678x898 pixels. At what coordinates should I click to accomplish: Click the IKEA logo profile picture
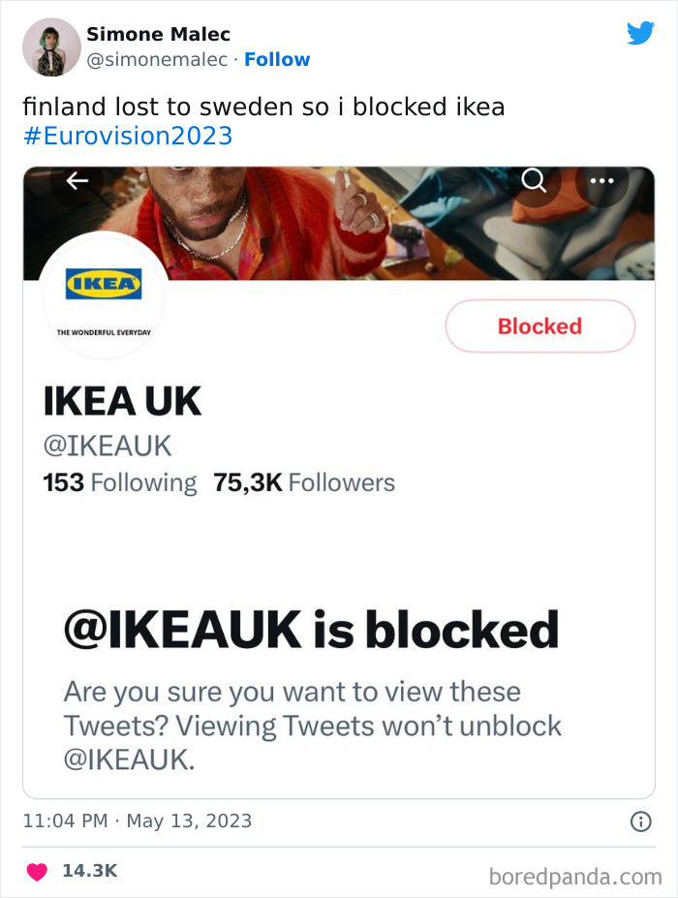pyautogui.click(x=103, y=298)
